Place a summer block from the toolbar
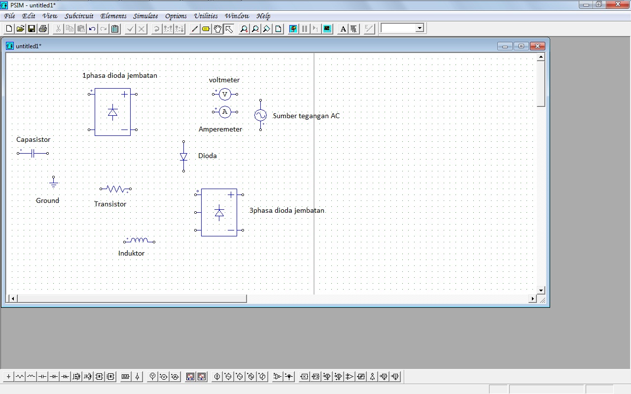 pyautogui.click(x=326, y=376)
